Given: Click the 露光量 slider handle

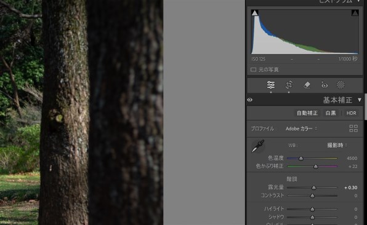Looking at the screenshot, I should click(x=314, y=187).
